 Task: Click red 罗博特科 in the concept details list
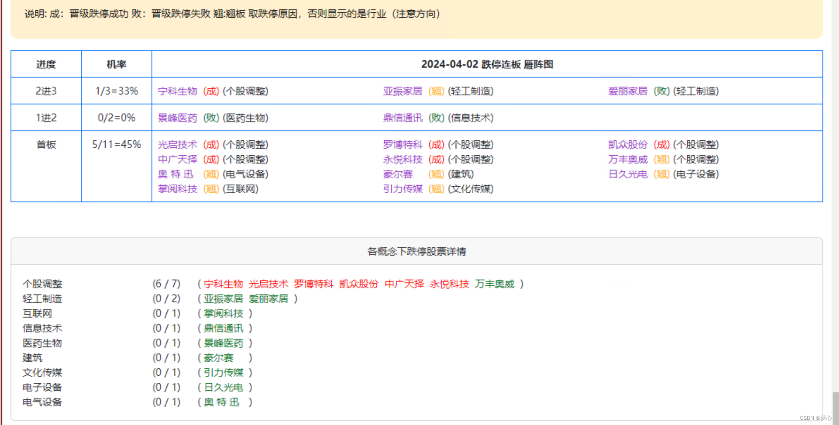click(x=314, y=284)
